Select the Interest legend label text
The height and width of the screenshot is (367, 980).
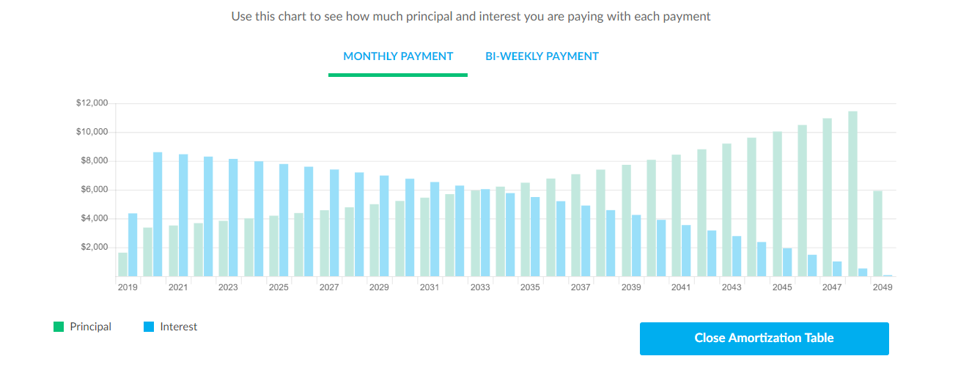pyautogui.click(x=178, y=327)
